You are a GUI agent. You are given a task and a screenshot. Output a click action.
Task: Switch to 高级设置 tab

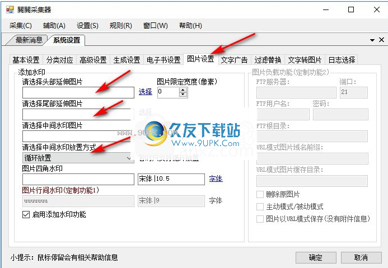(x=93, y=60)
